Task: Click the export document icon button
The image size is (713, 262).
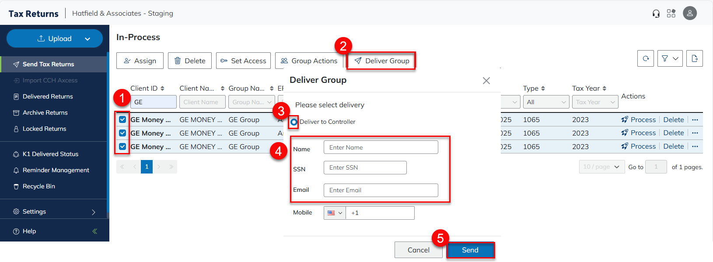Action: point(694,58)
